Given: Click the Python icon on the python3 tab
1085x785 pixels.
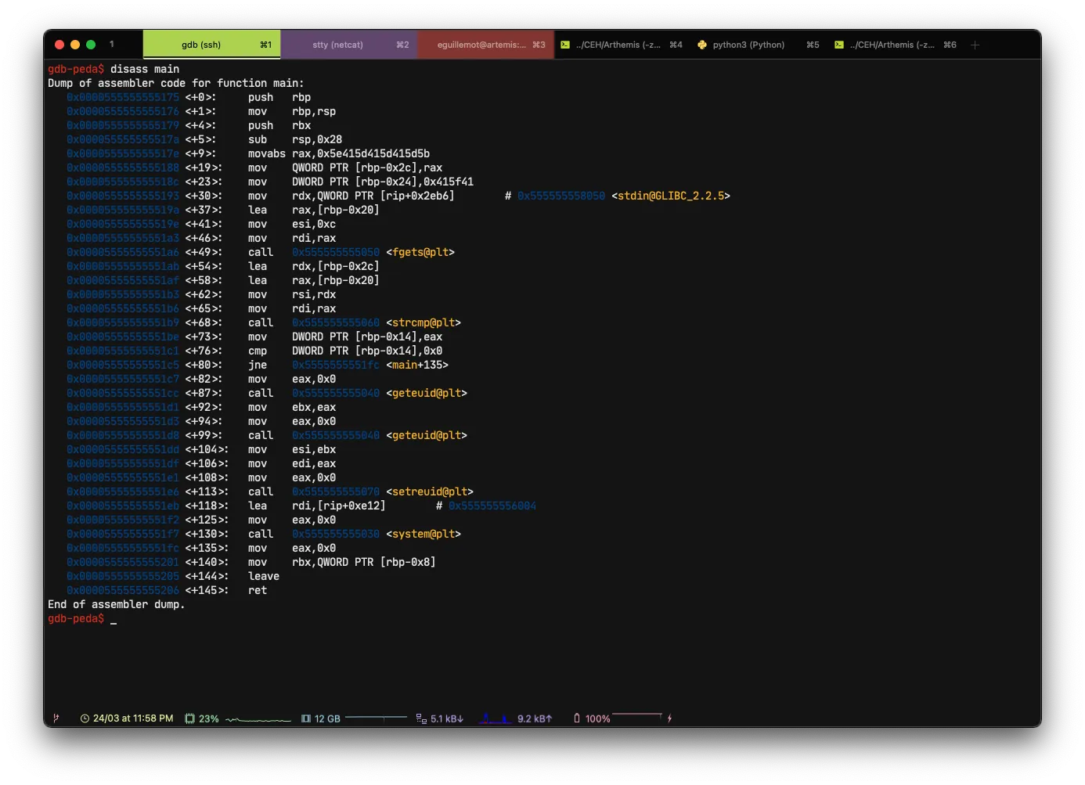Looking at the screenshot, I should pos(702,45).
